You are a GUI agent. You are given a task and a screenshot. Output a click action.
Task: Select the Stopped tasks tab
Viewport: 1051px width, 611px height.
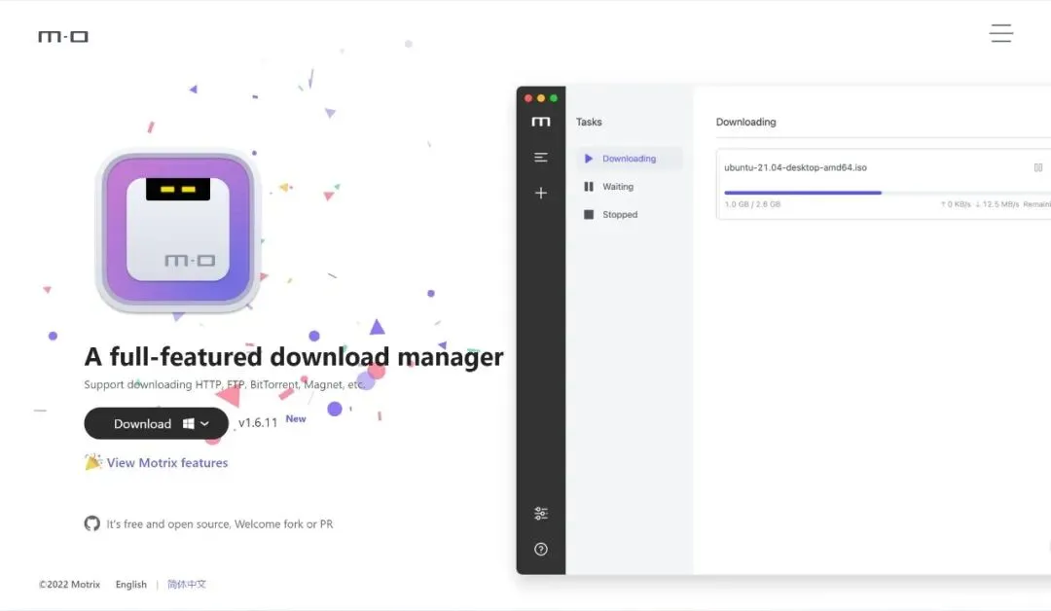629,215
